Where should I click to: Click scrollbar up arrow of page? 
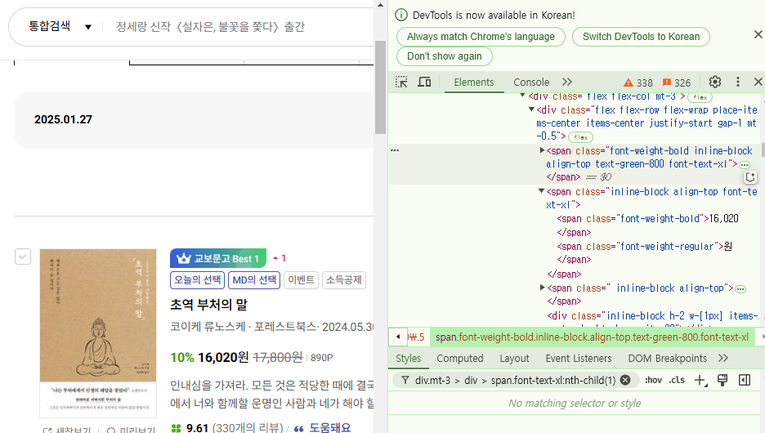(x=380, y=5)
